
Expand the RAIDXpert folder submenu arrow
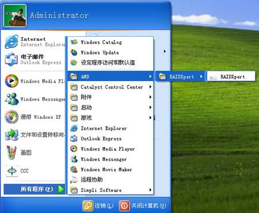[x=201, y=76]
